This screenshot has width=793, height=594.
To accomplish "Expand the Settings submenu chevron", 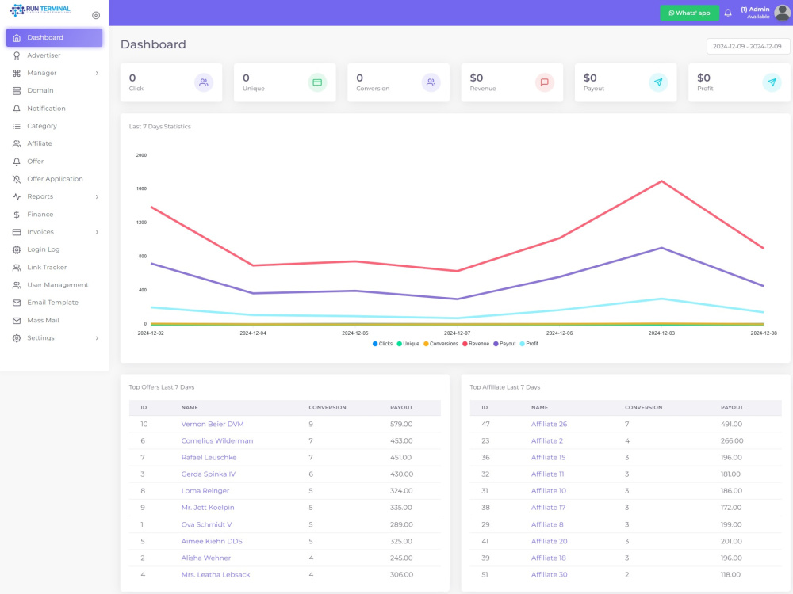I will pos(97,338).
